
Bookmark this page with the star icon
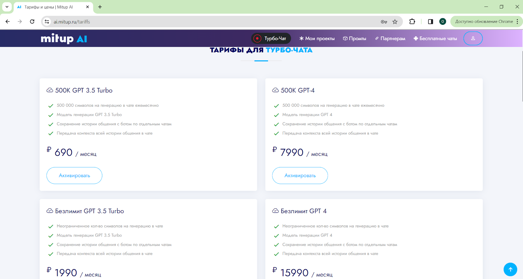(395, 22)
